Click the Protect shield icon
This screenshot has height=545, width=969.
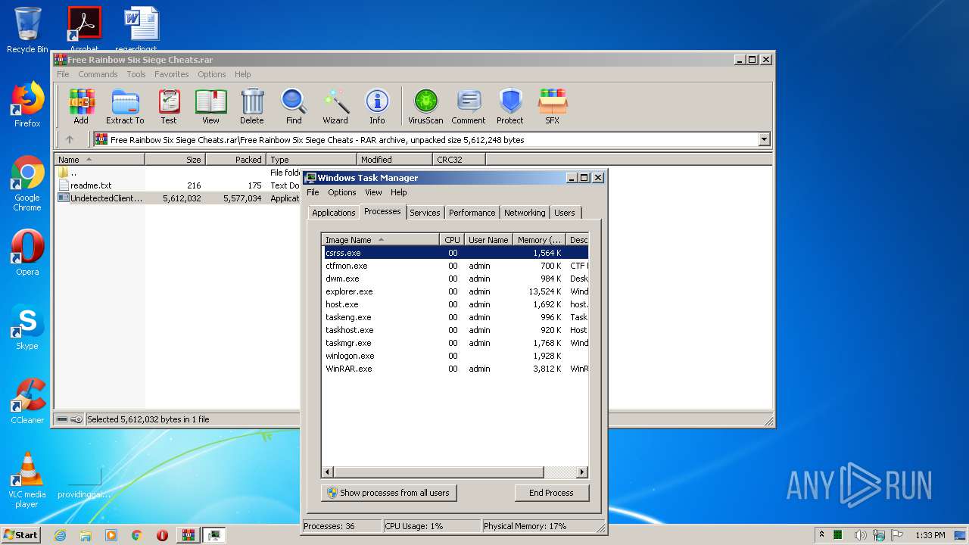coord(510,106)
